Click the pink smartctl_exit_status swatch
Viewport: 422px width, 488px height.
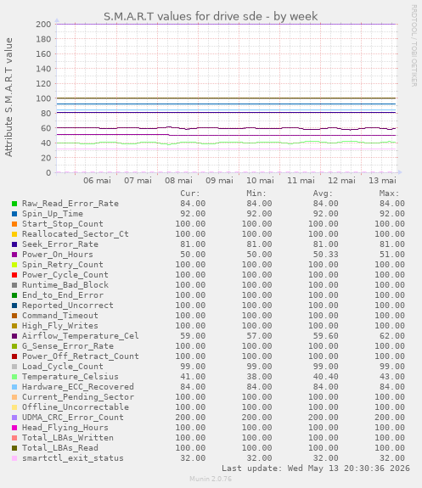pos(14,458)
